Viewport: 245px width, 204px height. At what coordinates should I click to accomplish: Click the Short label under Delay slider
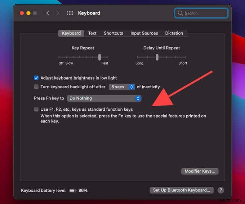(x=183, y=63)
